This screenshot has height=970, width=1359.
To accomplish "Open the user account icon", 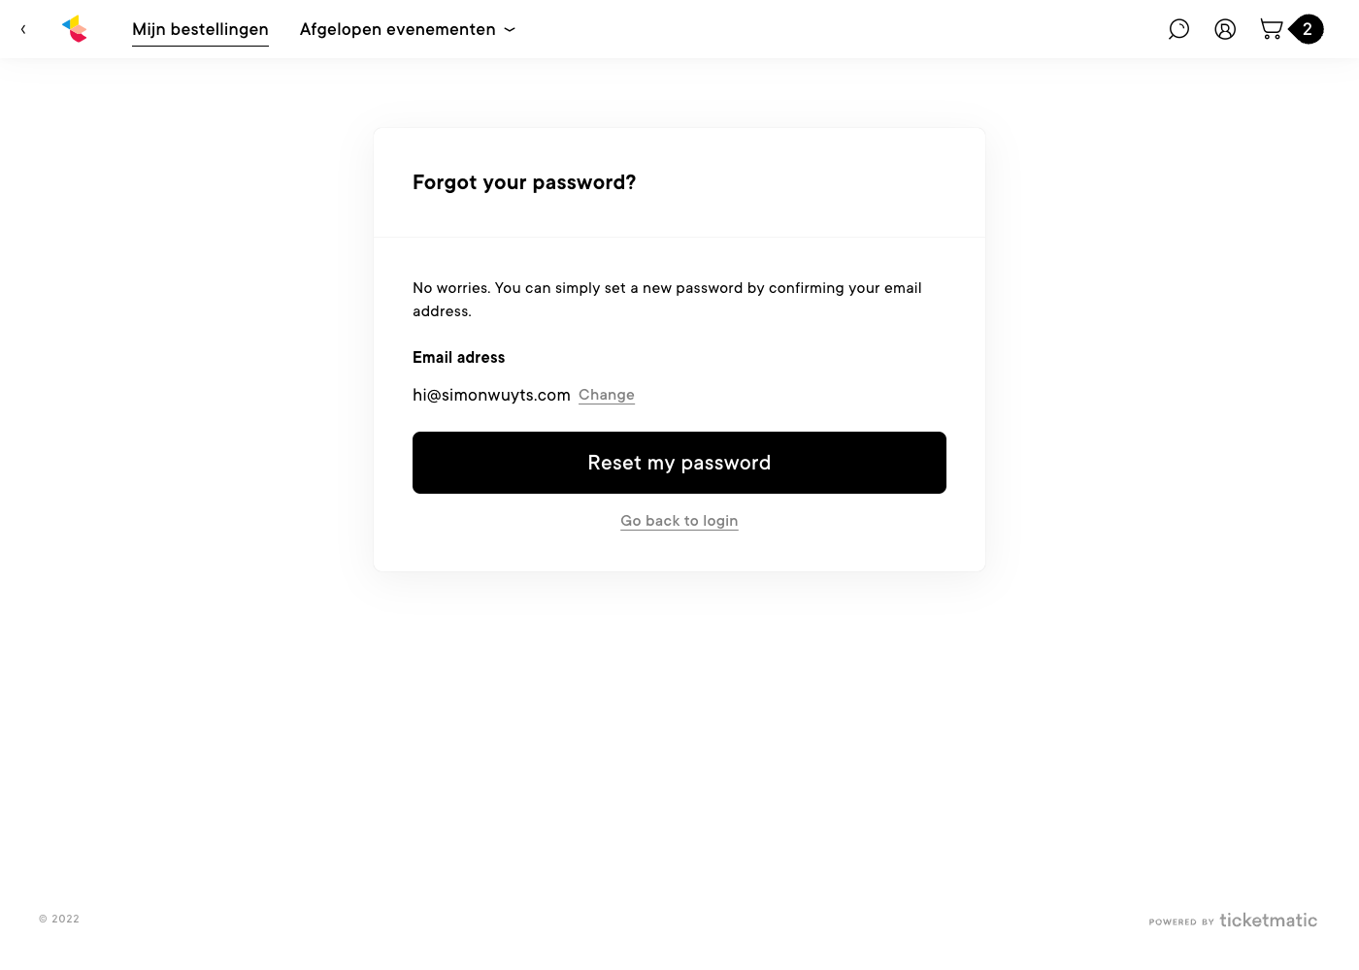I will point(1225,29).
